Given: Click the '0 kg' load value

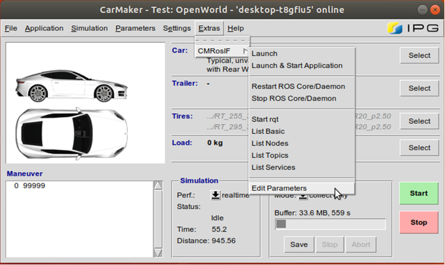Looking at the screenshot, I should (x=215, y=143).
